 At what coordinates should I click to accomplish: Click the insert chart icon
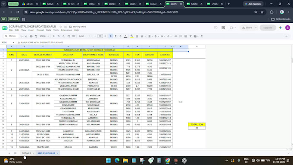(186, 36)
